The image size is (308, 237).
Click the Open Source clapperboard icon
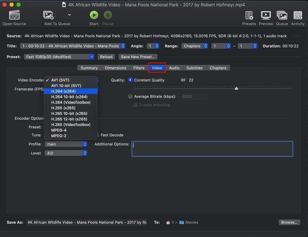coord(14,15)
